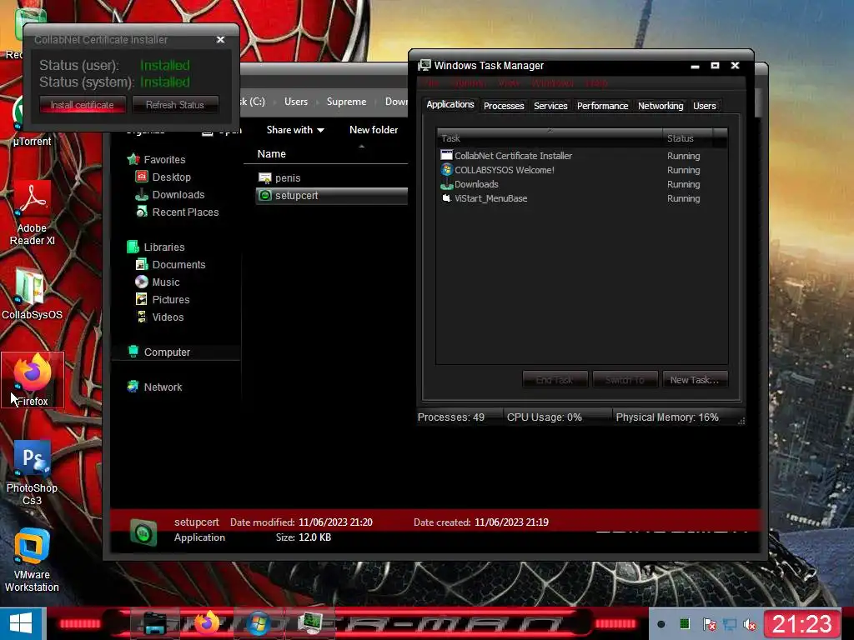Click the Switch To button
The height and width of the screenshot is (640, 854).
click(x=625, y=380)
